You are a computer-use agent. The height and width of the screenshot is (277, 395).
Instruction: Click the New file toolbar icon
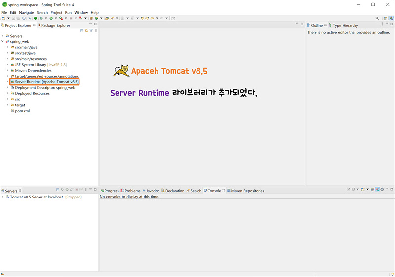[x=3, y=18]
